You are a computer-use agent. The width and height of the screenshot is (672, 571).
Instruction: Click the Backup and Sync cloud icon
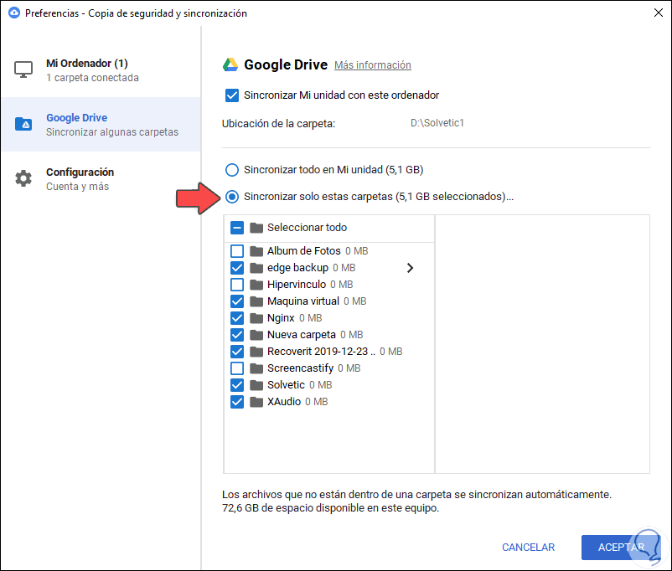(13, 13)
